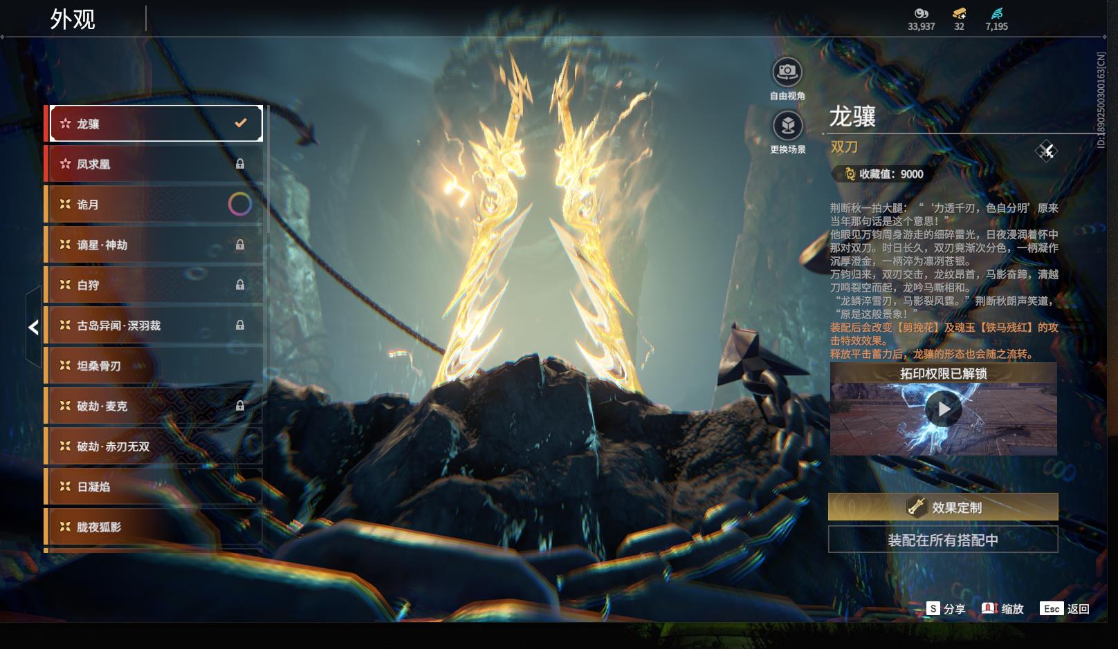Click the lock icon on 摘星·神劫
This screenshot has width=1118, height=649.
tap(240, 245)
